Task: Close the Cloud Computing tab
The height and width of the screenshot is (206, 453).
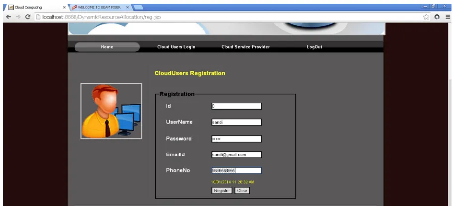Action: click(x=64, y=7)
